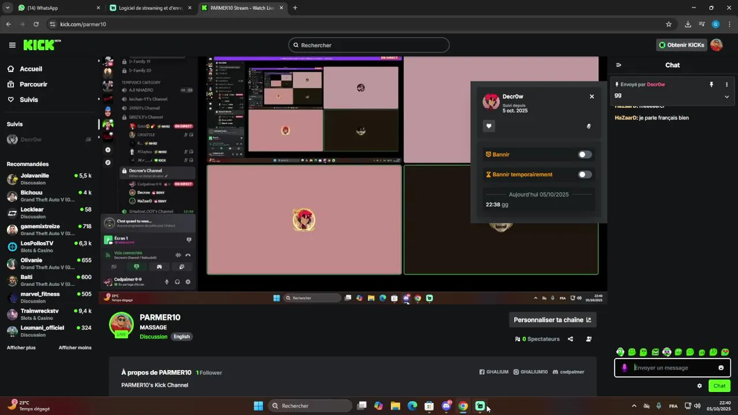This screenshot has height=415, width=738.
Task: Open the GHALIUM10 Instagram link
Action: [x=531, y=372]
